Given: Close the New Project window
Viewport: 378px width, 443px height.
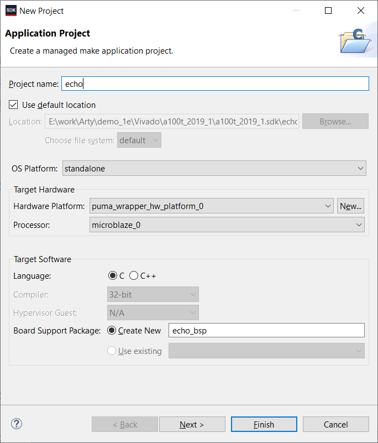Looking at the screenshot, I should (361, 11).
